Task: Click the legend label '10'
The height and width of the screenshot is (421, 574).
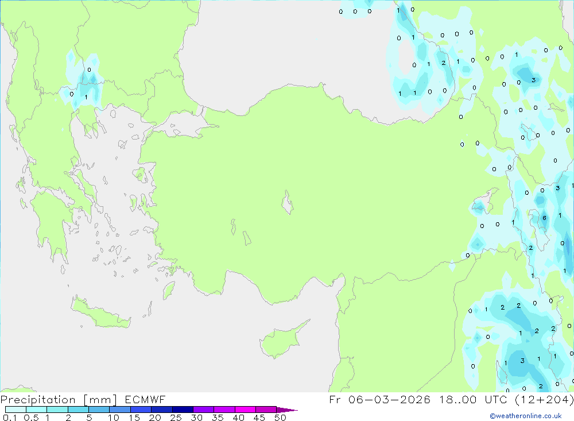Action: (x=113, y=418)
